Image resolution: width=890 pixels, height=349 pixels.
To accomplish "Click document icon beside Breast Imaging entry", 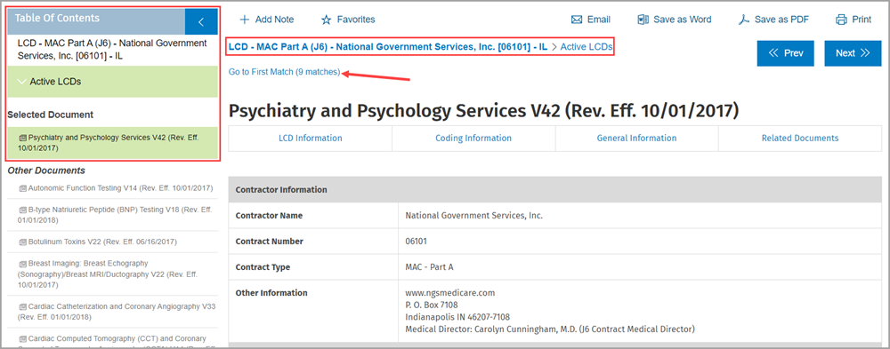I will pyautogui.click(x=23, y=264).
